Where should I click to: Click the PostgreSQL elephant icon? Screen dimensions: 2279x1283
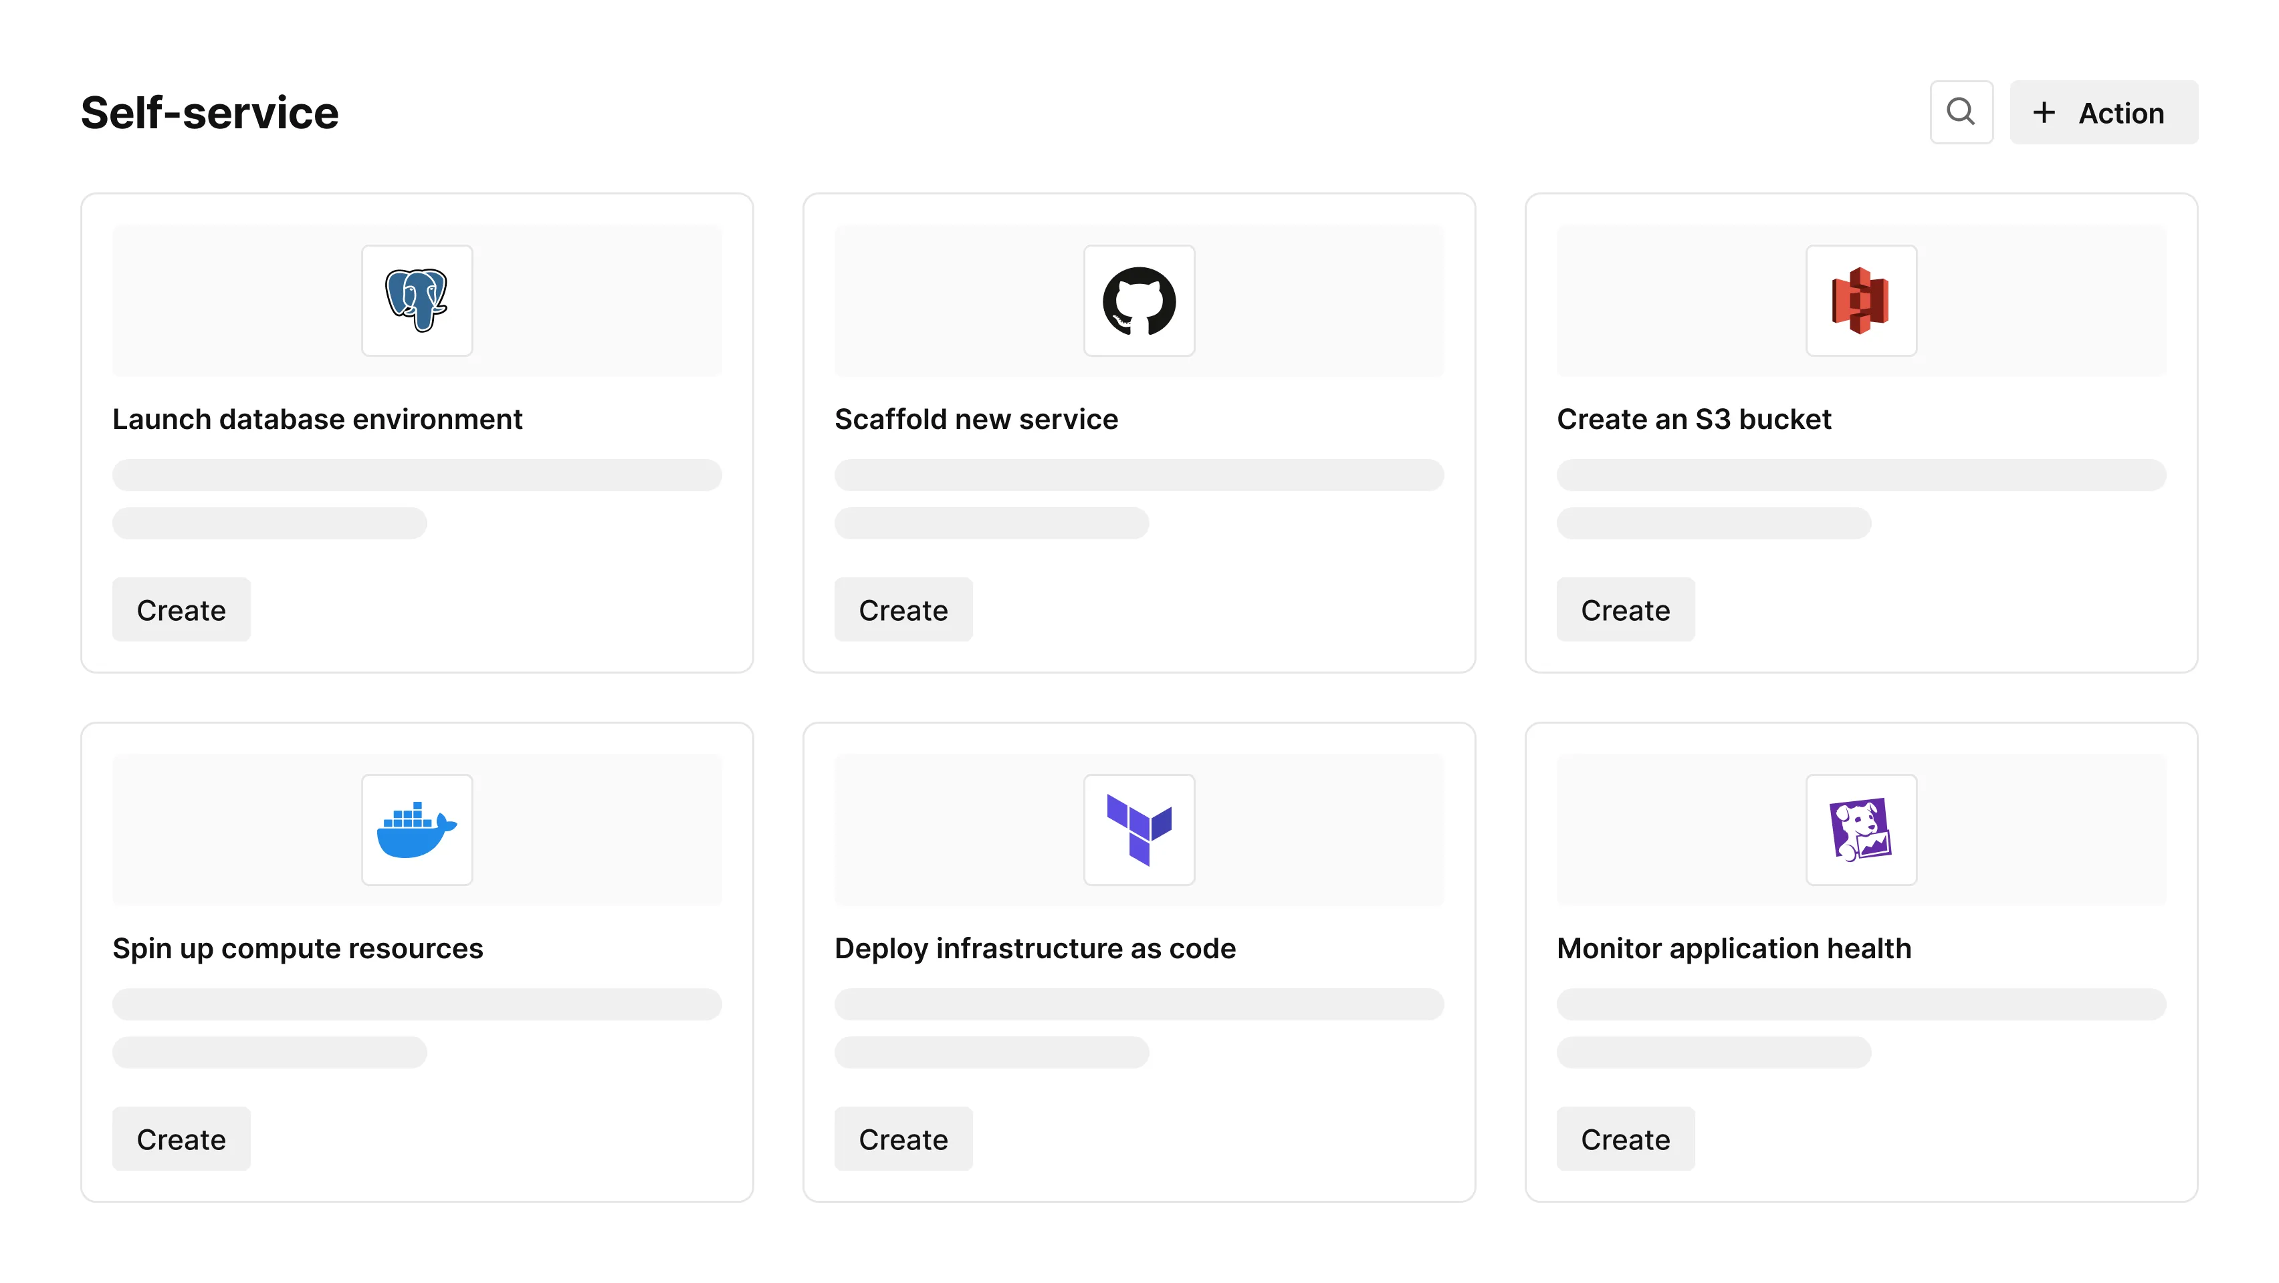coord(417,301)
